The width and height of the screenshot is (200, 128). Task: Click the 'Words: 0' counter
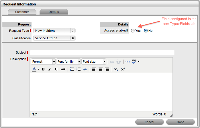click(159, 114)
